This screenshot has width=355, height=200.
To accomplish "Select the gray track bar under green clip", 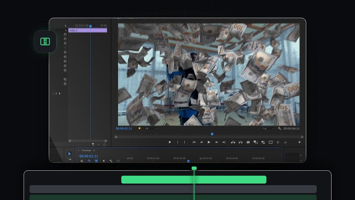I will [x=173, y=189].
